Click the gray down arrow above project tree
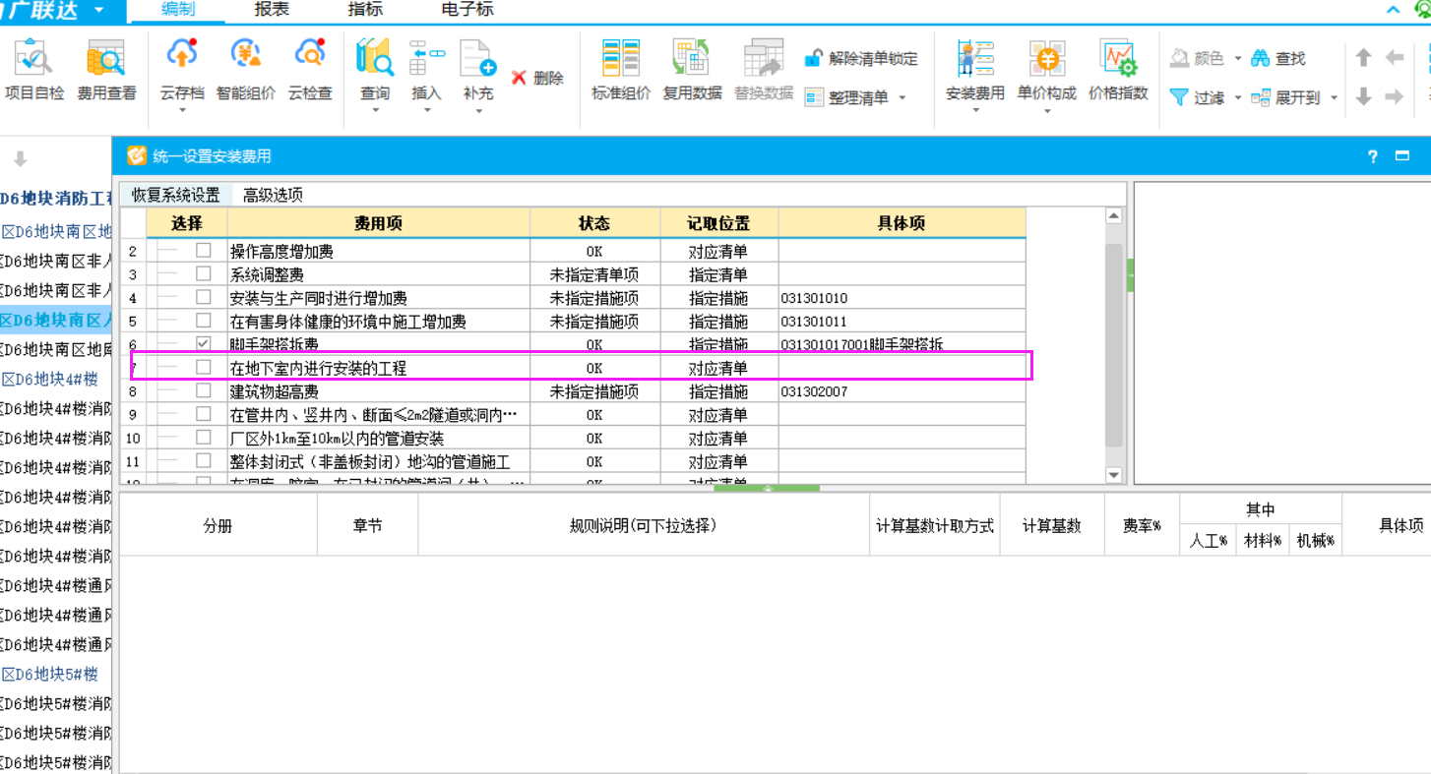Image resolution: width=1431 pixels, height=774 pixels. [x=20, y=159]
